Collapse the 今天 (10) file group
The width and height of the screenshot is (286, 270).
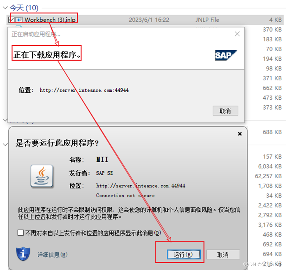click(5, 8)
